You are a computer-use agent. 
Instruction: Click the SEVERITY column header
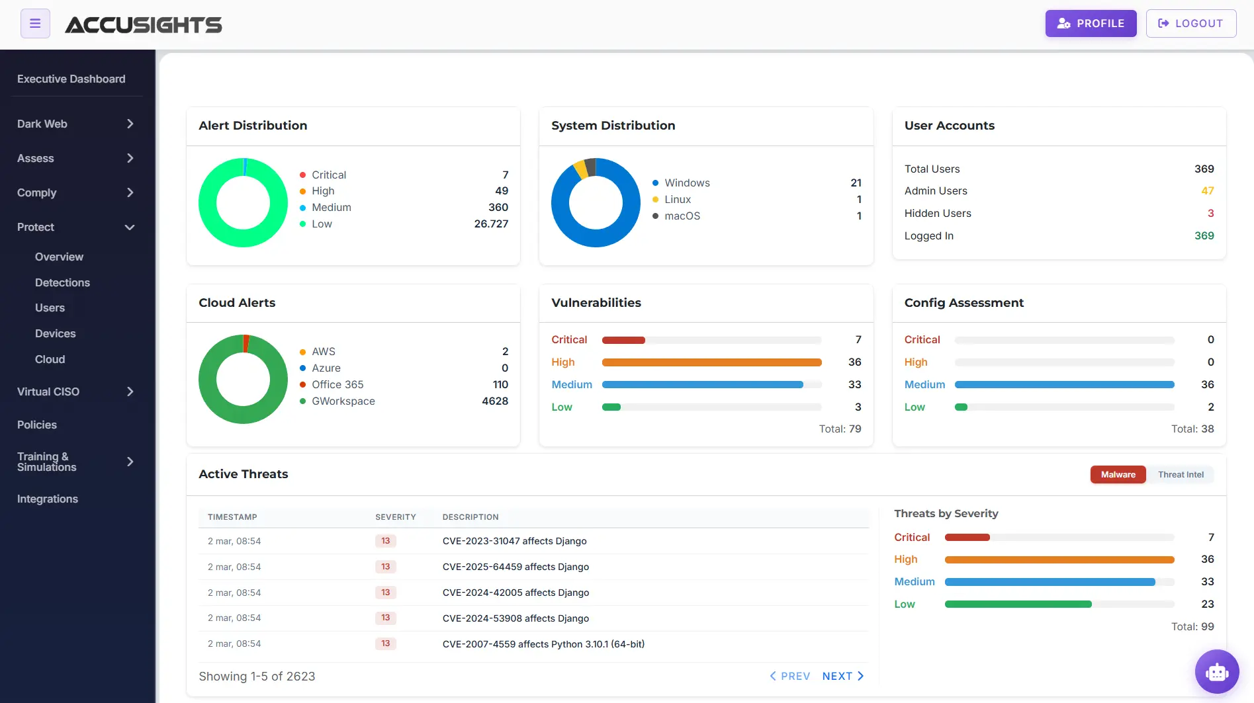(396, 517)
